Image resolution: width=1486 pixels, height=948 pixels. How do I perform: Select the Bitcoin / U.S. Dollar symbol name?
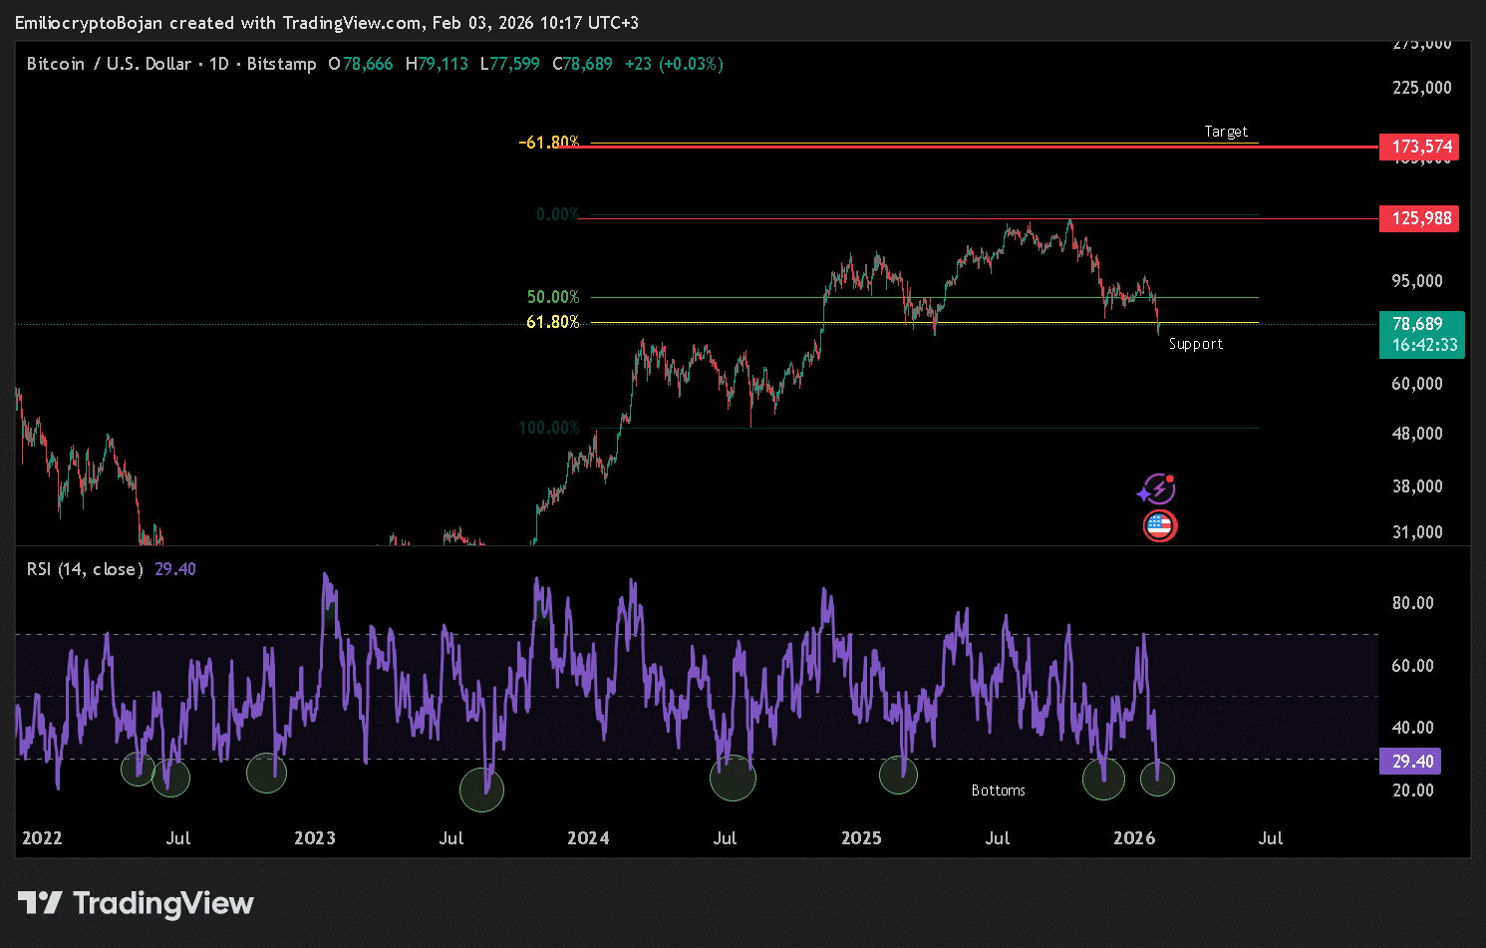point(108,63)
